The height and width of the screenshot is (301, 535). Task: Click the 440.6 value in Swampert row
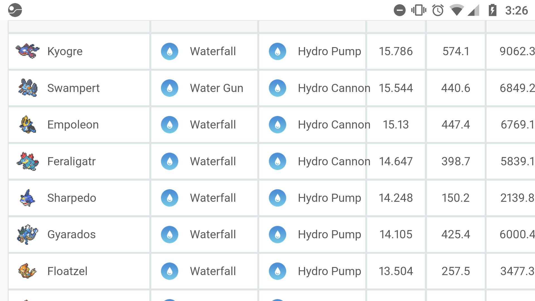click(456, 88)
